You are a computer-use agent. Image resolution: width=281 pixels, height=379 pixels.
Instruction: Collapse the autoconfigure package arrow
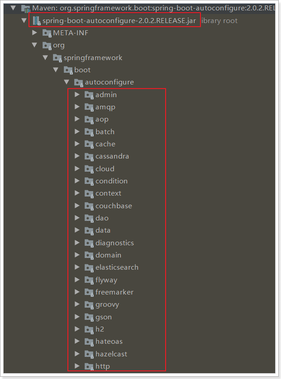67,82
